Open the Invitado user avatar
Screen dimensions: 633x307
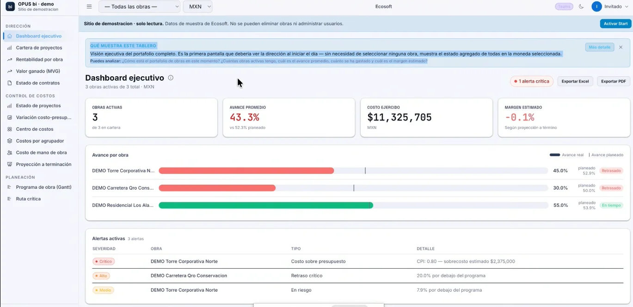pyautogui.click(x=596, y=6)
